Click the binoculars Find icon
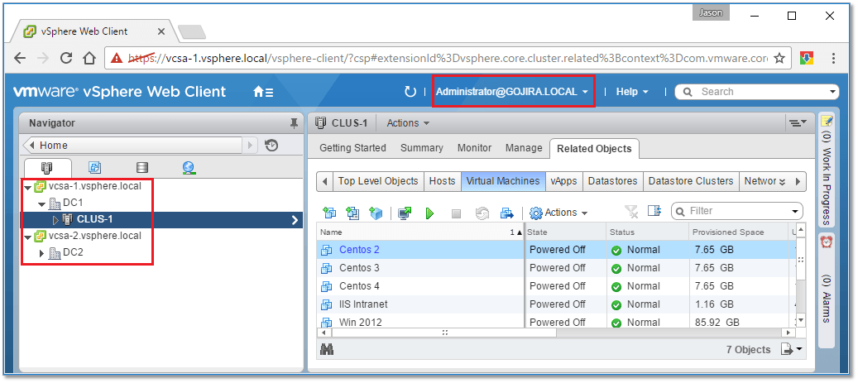Image resolution: width=858 pixels, height=383 pixels. point(327,350)
